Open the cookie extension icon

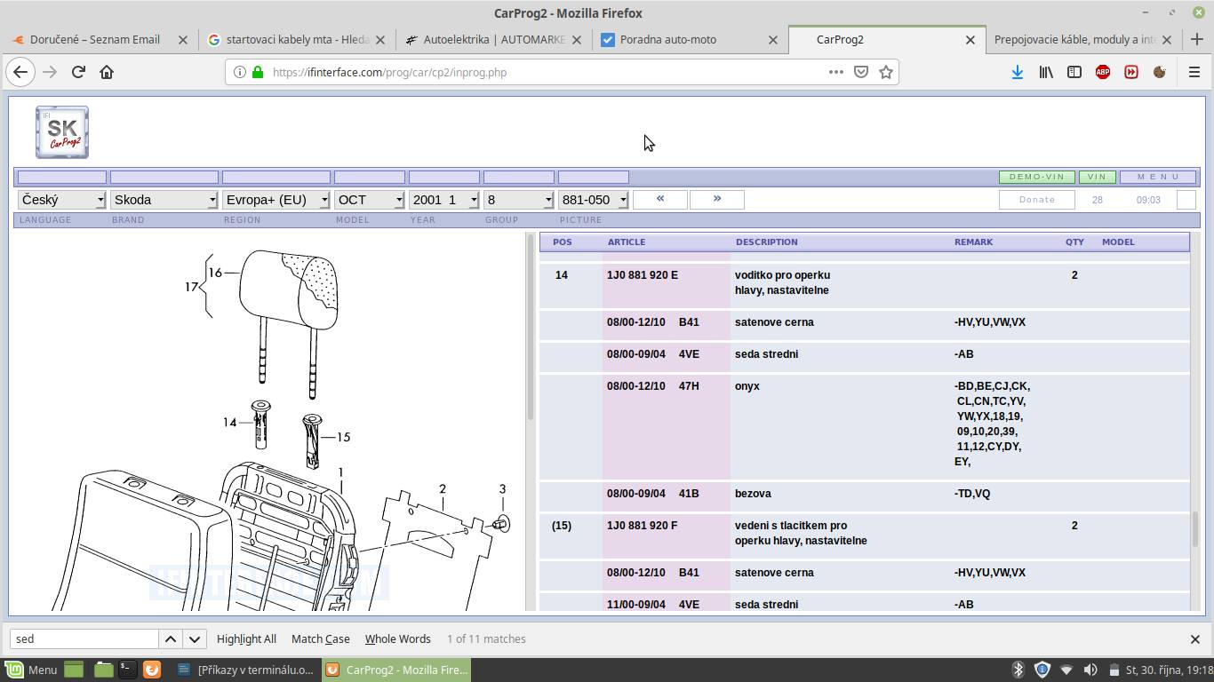[1160, 72]
